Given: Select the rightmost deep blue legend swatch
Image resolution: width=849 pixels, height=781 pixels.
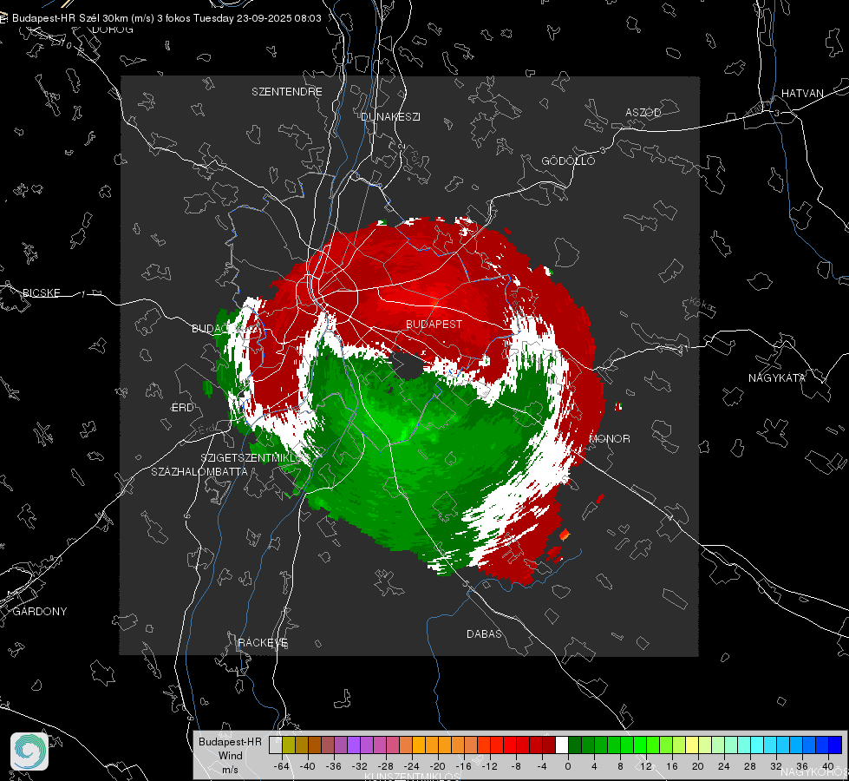Looking at the screenshot, I should coord(835,745).
